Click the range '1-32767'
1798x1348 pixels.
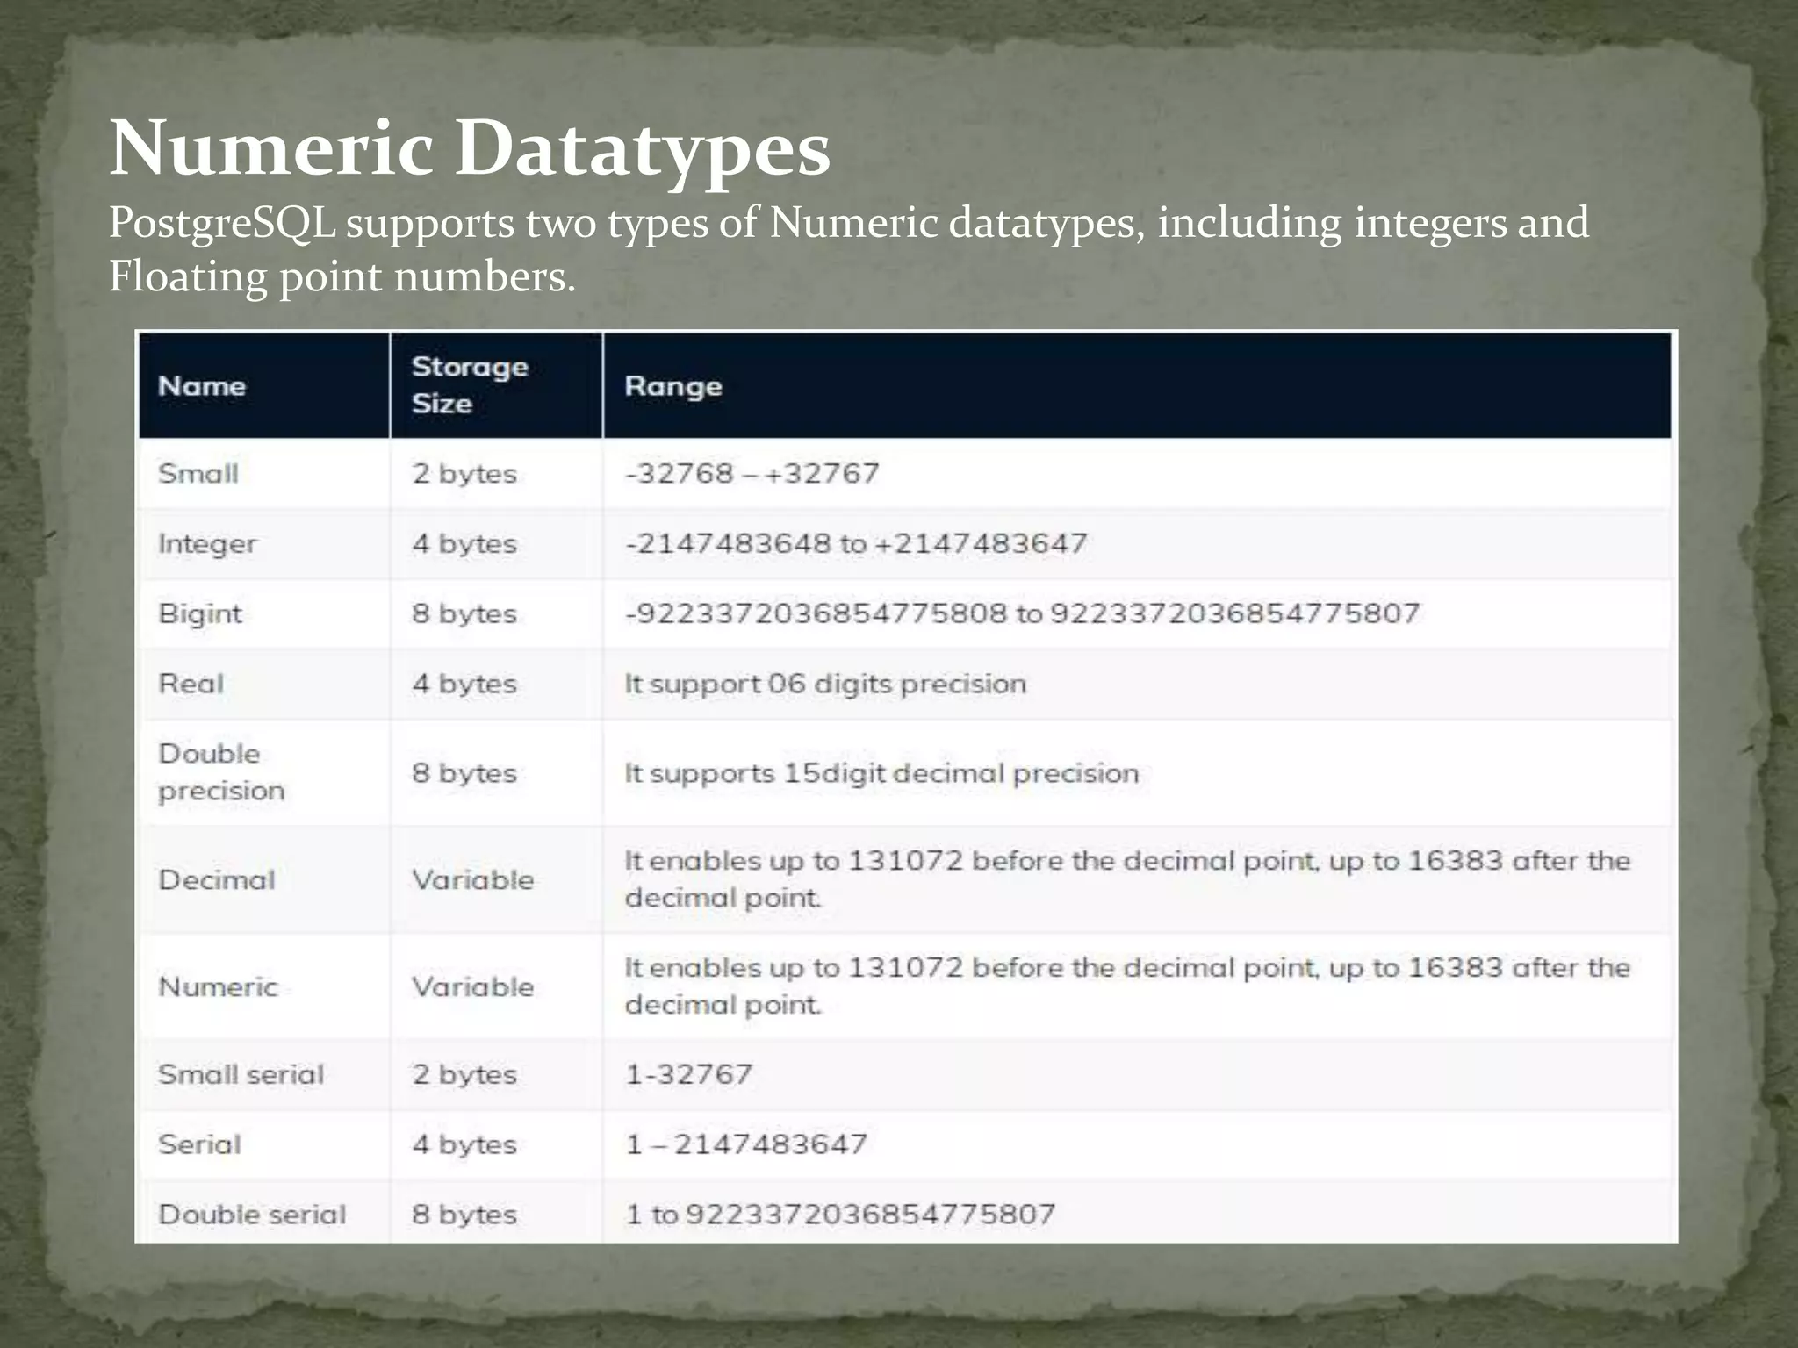(688, 1074)
